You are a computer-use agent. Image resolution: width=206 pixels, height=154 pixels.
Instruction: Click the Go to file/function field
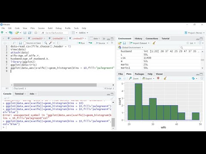[55, 33]
